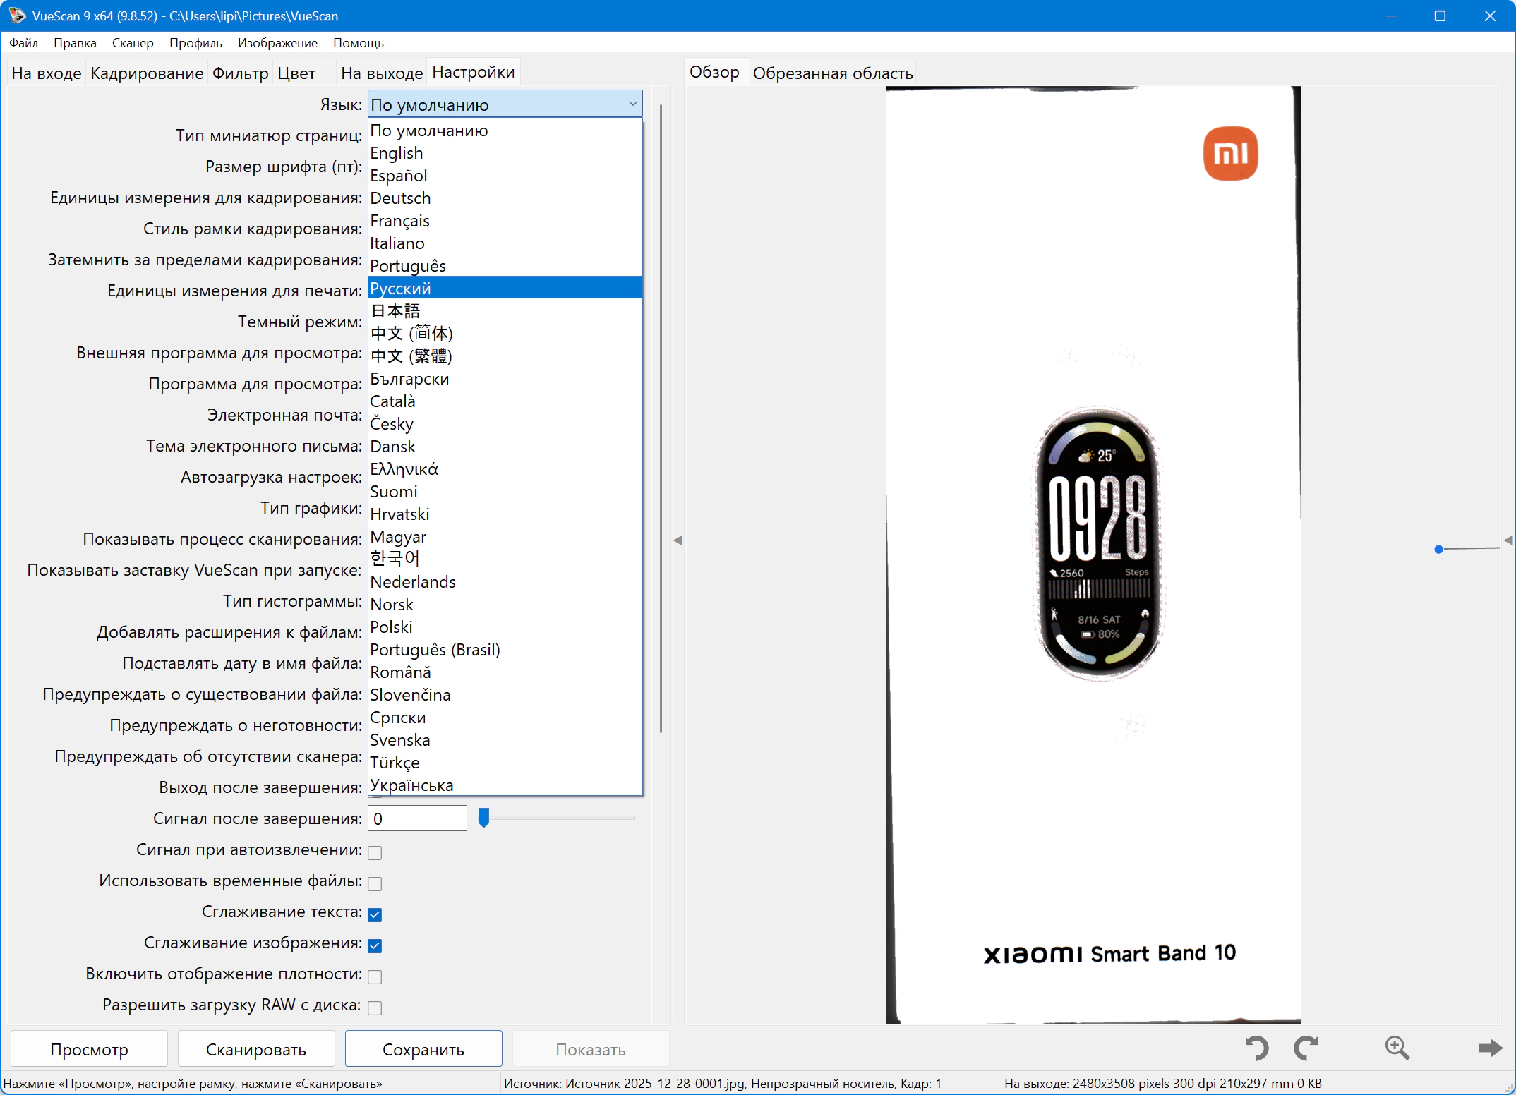The height and width of the screenshot is (1095, 1516).
Task: Switch to the Кадрирование tab
Action: point(147,73)
